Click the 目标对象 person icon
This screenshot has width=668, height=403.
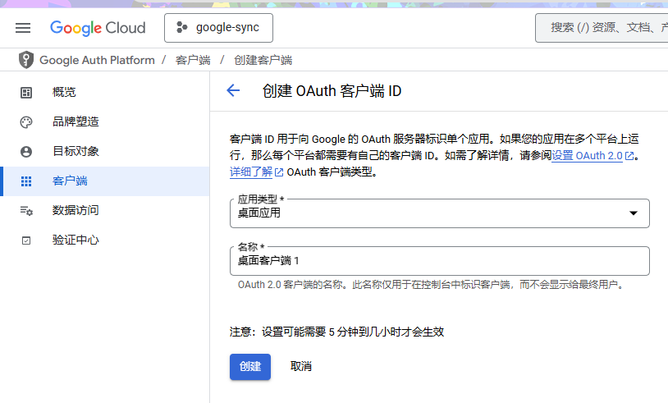click(26, 152)
